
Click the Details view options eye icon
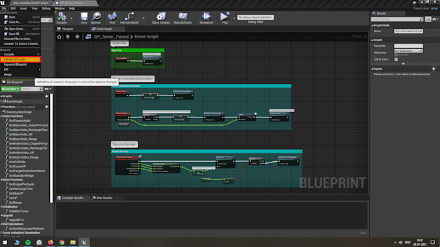click(x=435, y=19)
